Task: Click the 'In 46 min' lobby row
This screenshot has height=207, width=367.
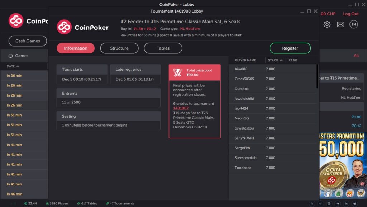Action: [24, 194]
